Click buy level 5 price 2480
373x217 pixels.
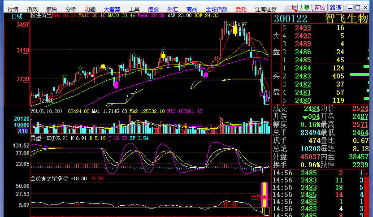[x=303, y=100]
